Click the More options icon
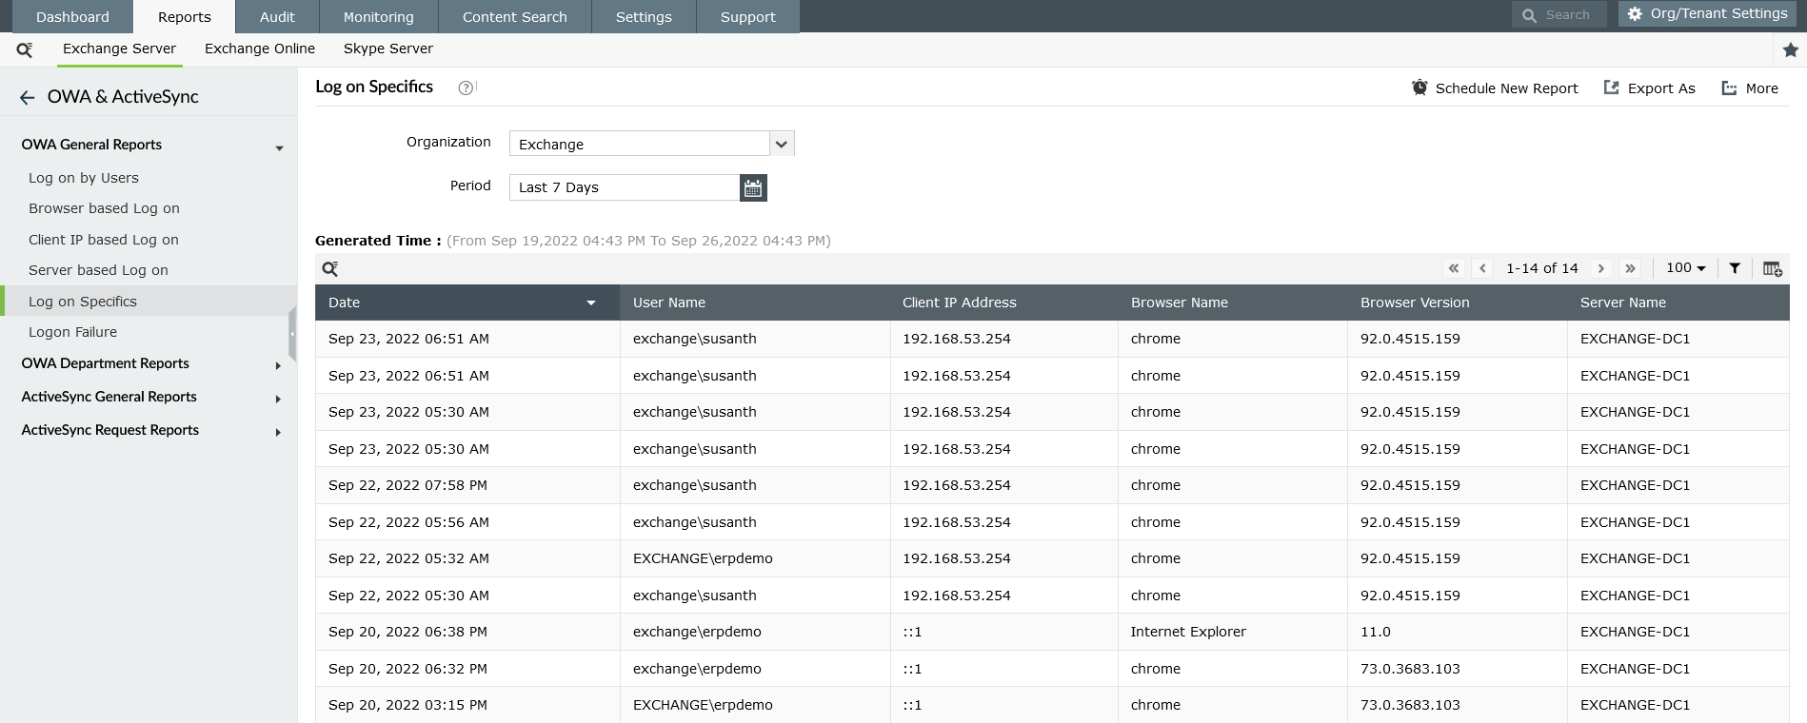The height and width of the screenshot is (723, 1807). tap(1729, 88)
